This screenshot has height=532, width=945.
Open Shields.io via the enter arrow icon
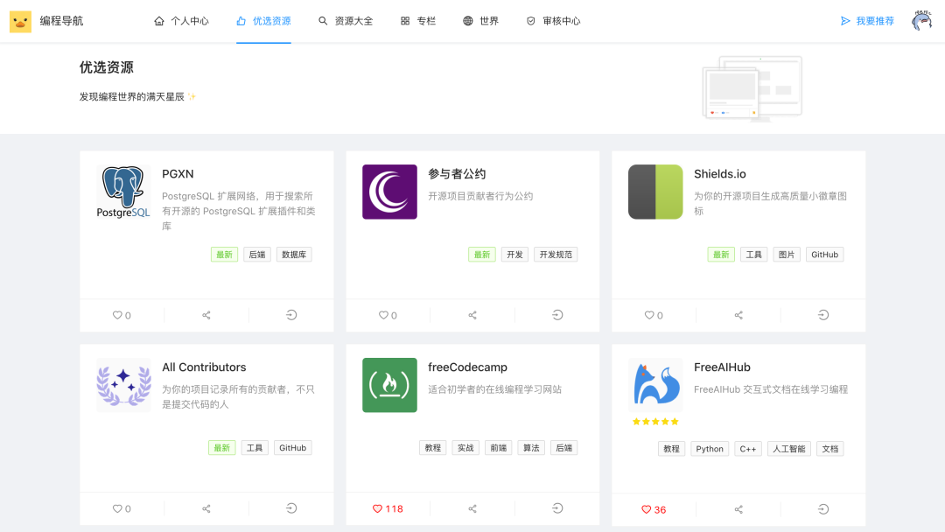(823, 315)
